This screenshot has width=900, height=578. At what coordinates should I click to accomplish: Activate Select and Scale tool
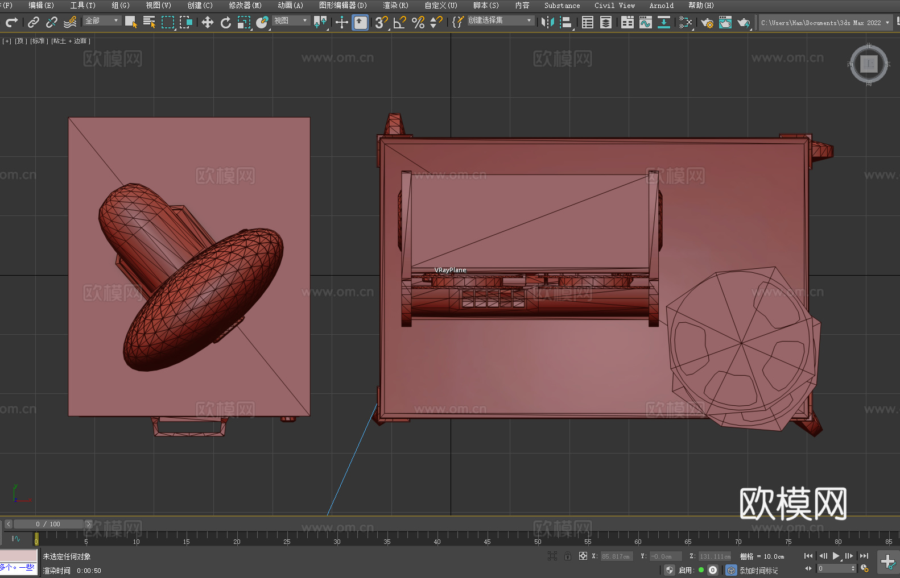pos(244,22)
